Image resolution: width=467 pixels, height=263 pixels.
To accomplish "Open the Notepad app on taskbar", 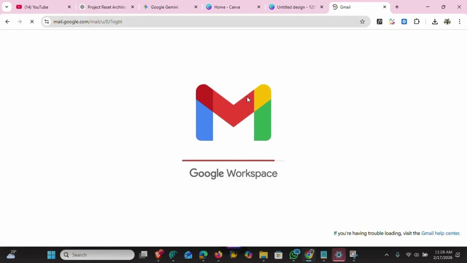I will click(x=324, y=255).
